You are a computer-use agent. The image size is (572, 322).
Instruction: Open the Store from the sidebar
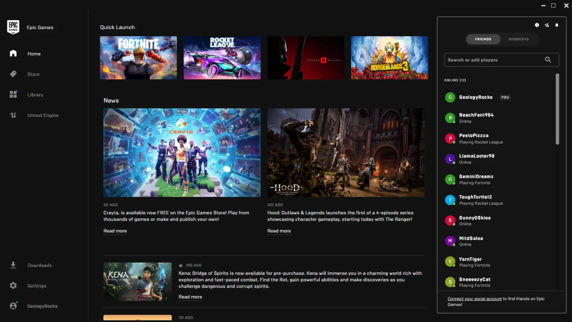[33, 74]
